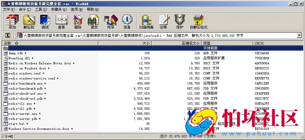The image size is (305, 140).
Task: Select the redis.windows.conf file
Action: tap(24, 73)
